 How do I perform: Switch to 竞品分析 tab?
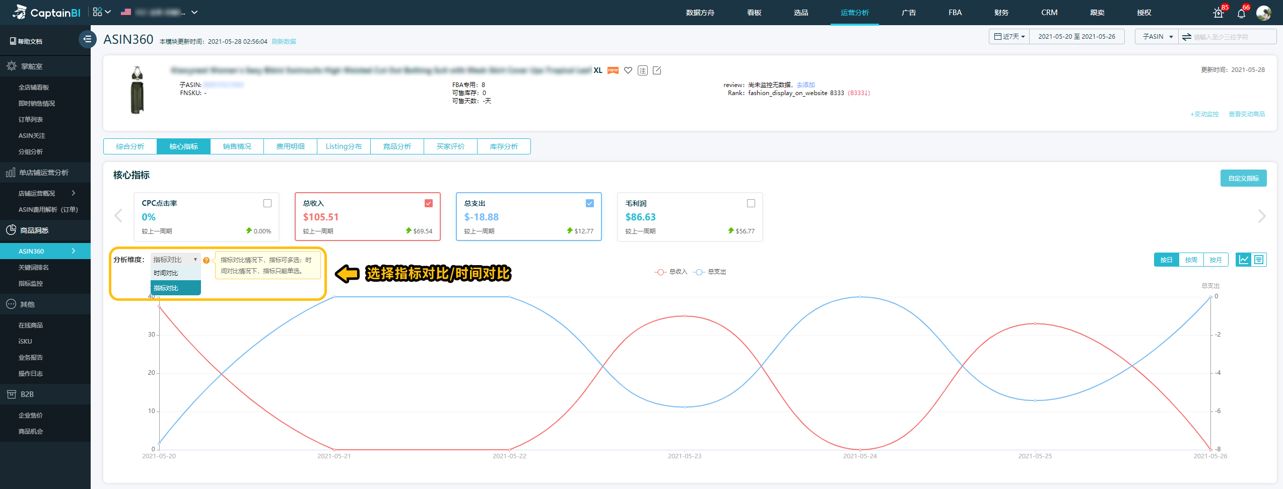[x=397, y=146]
